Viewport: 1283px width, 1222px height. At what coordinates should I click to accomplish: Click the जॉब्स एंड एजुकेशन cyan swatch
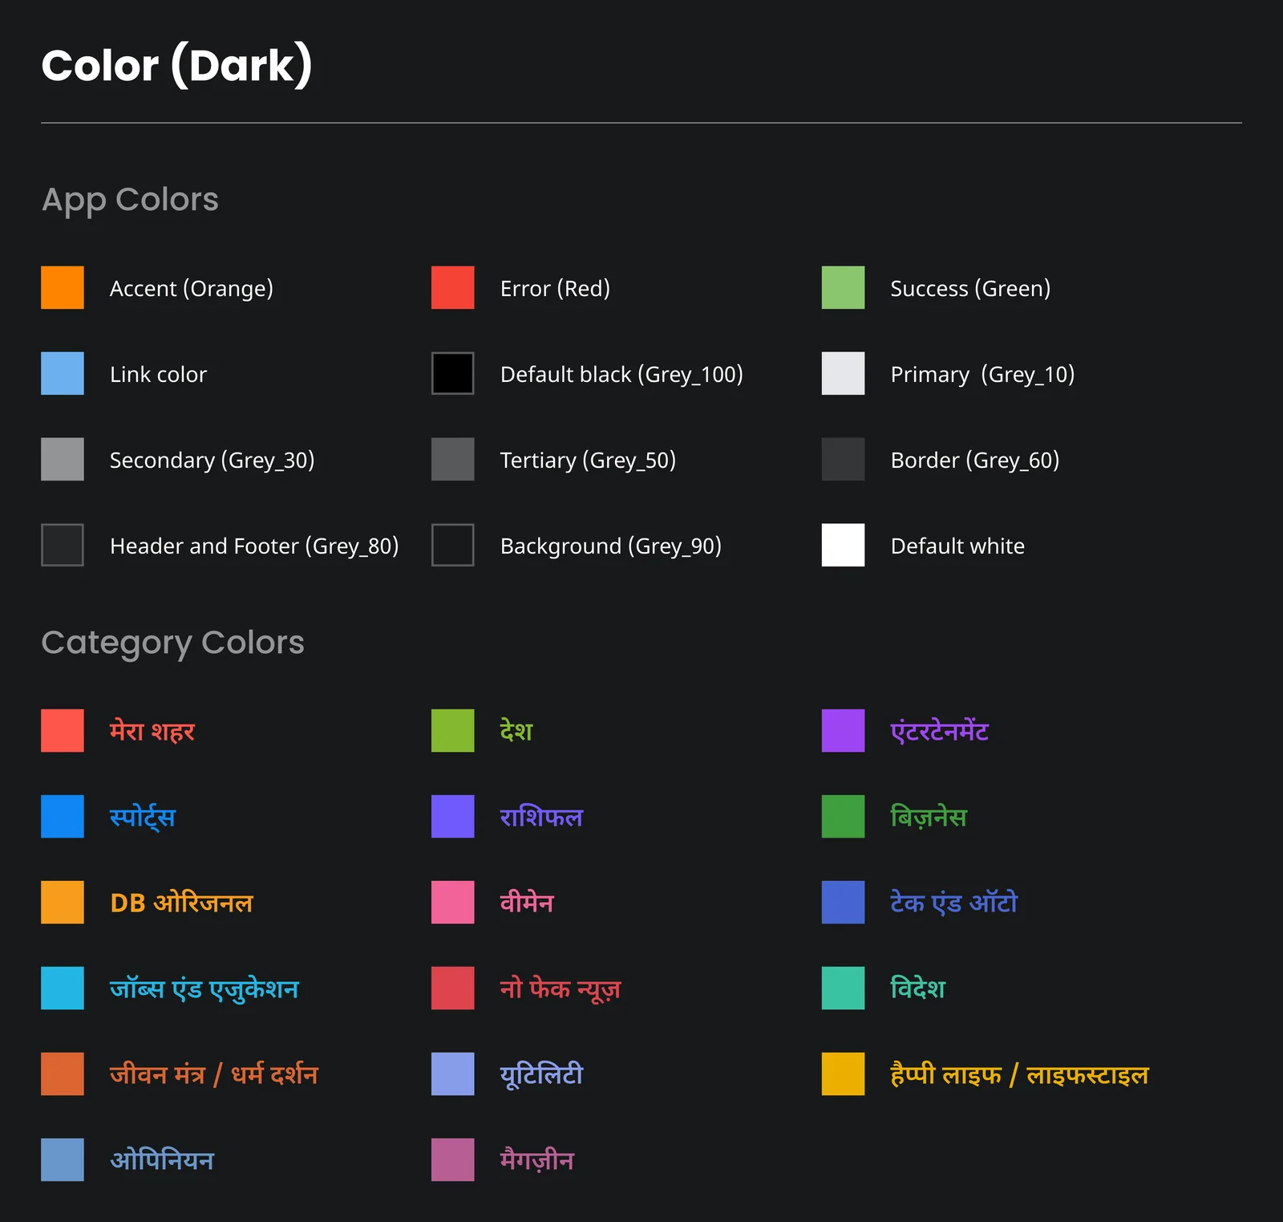pyautogui.click(x=63, y=988)
